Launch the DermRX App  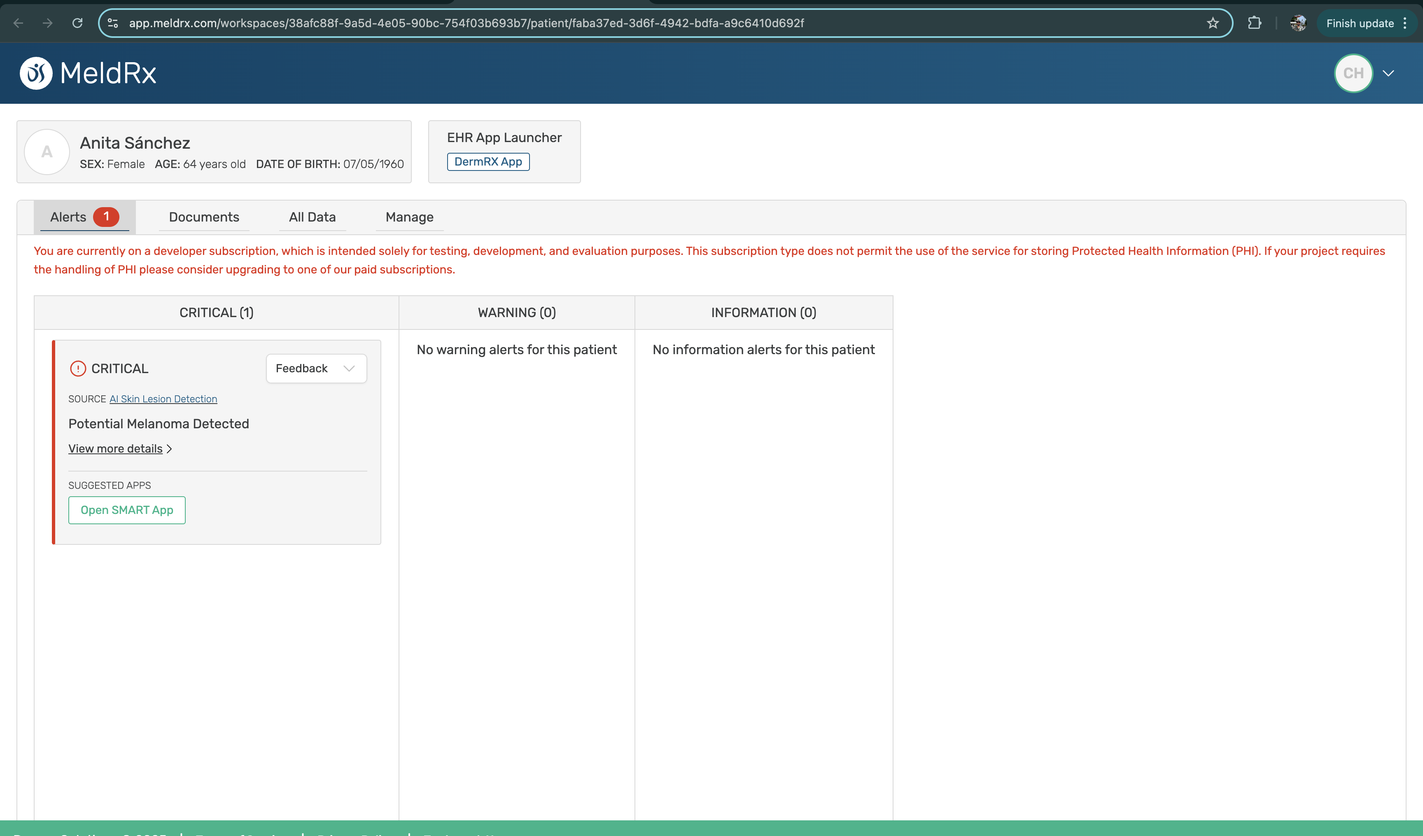488,162
